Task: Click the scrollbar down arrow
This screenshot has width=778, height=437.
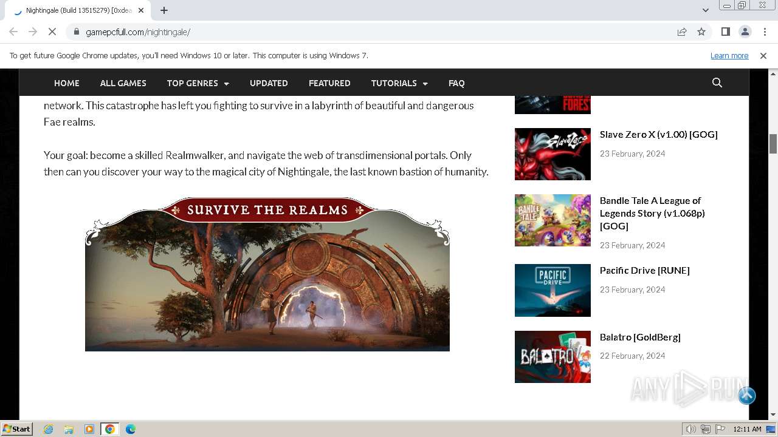Action: [773, 415]
